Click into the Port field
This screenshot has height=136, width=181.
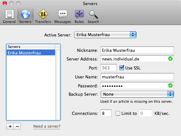[109, 68]
